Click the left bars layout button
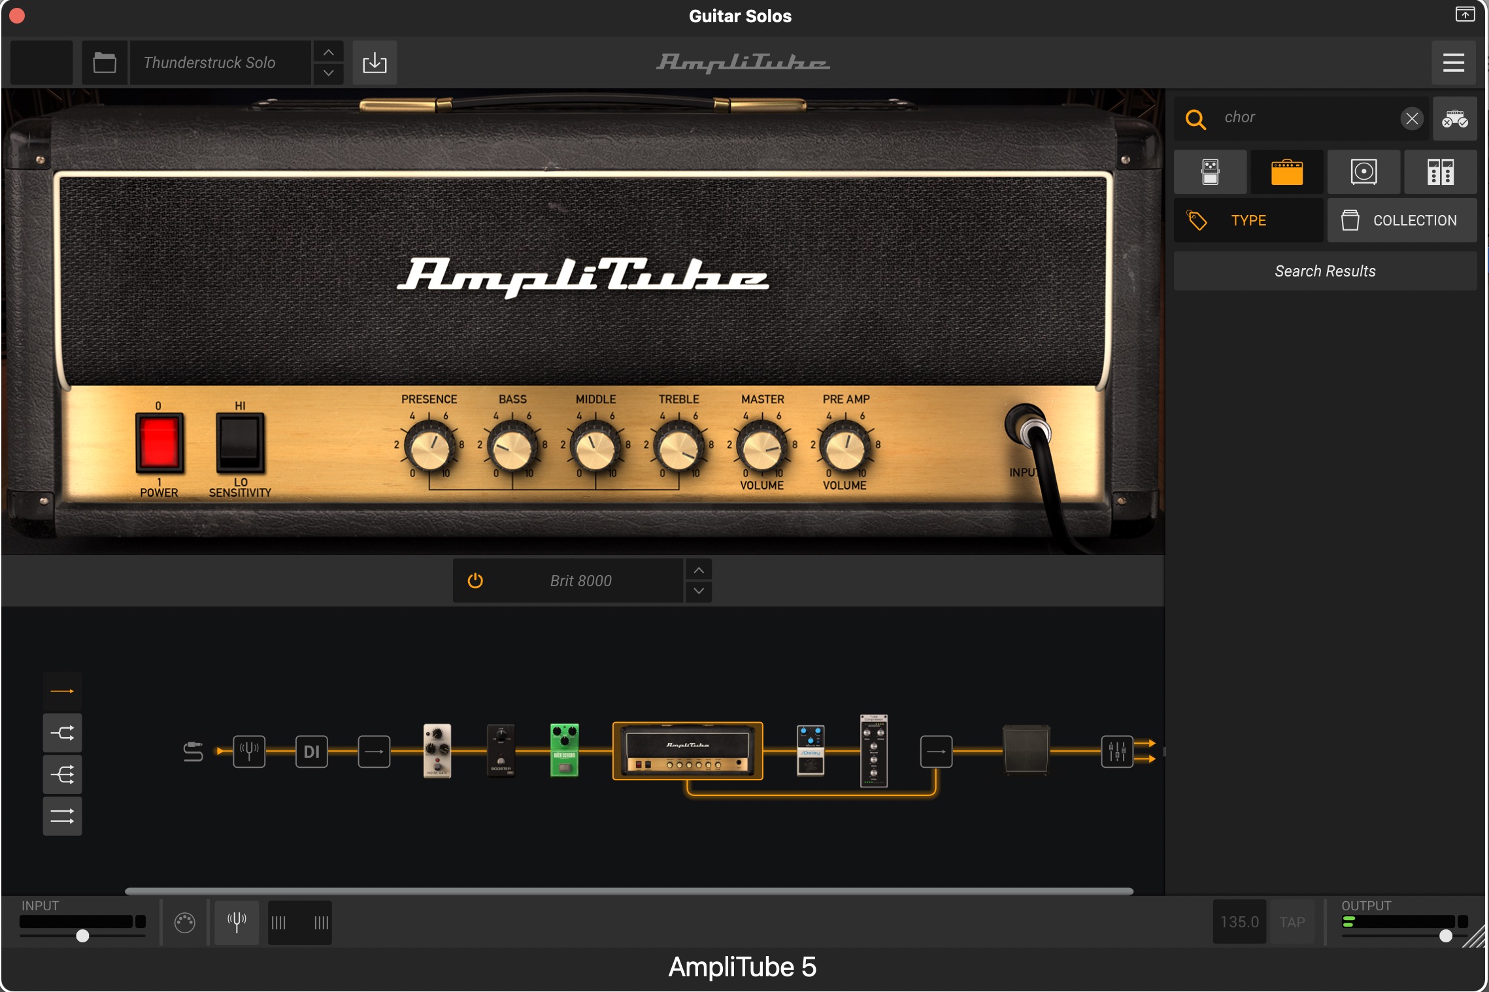This screenshot has width=1489, height=992. (279, 923)
